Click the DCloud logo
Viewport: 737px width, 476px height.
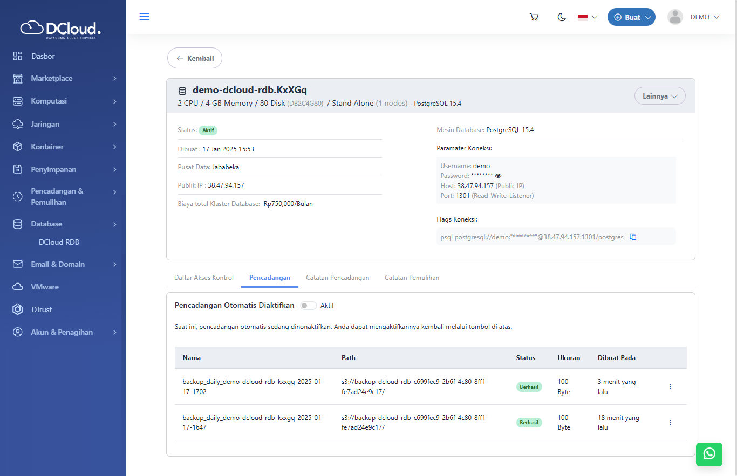60,28
